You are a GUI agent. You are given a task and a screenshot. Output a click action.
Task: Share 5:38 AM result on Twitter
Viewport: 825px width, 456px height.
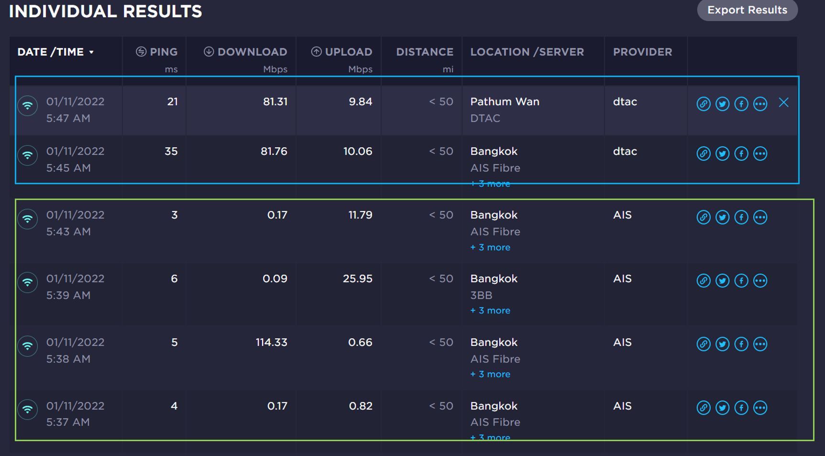pos(722,344)
